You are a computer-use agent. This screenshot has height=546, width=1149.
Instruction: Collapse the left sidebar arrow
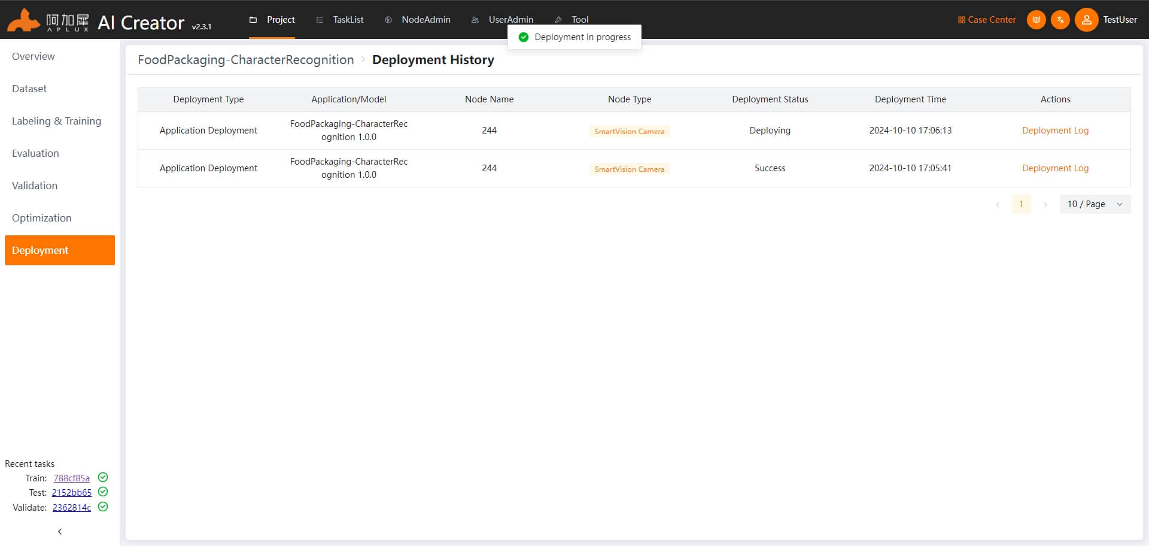pos(60,532)
